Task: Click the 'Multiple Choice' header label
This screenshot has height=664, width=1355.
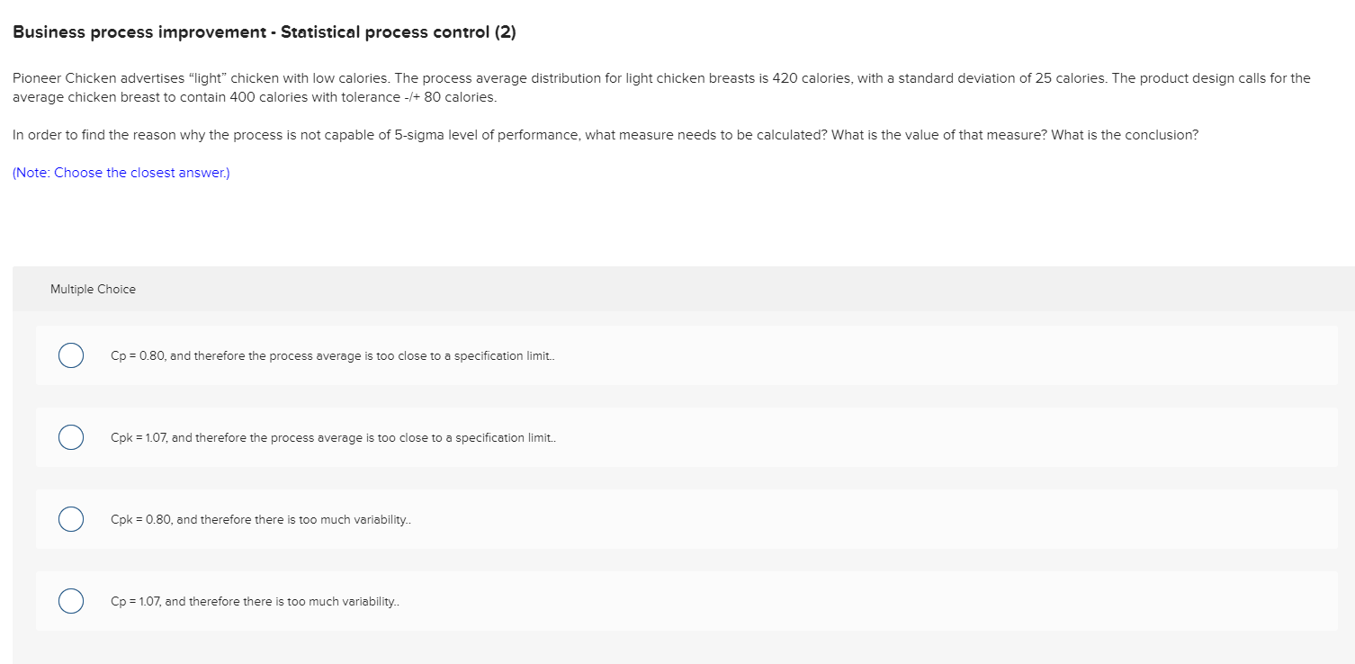Action: pos(93,289)
